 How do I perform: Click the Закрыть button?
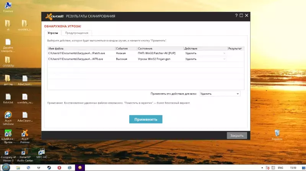[x=237, y=136]
